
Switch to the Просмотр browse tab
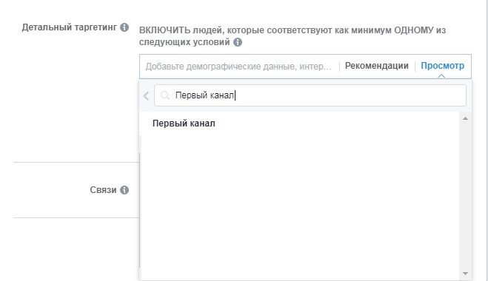tap(442, 66)
